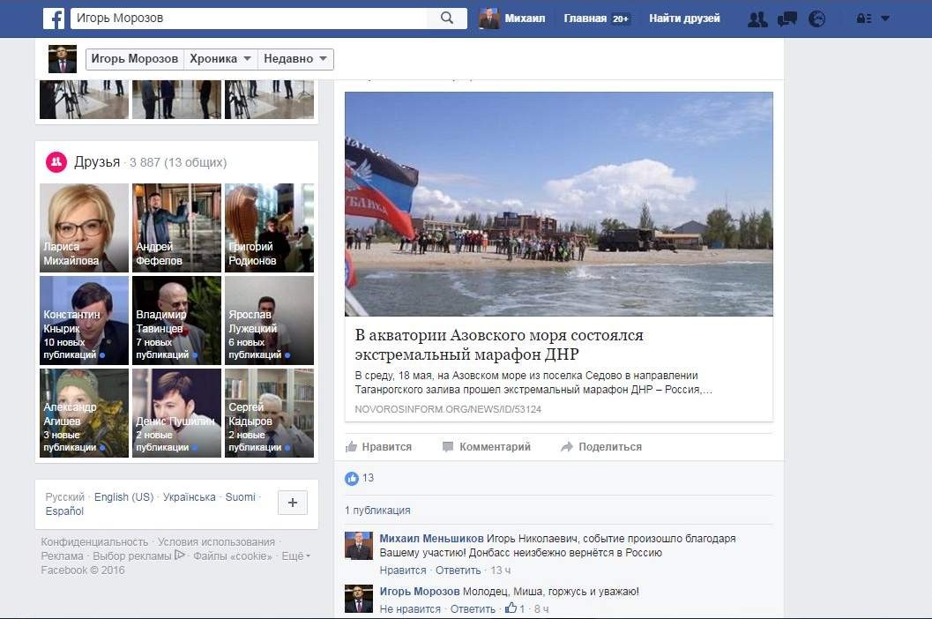The image size is (932, 619).
Task: Click Комментарий under the post
Action: click(486, 447)
